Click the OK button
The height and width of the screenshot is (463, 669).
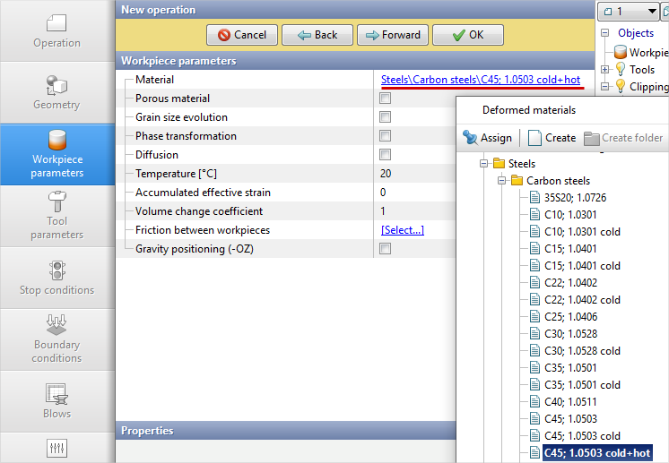click(467, 35)
